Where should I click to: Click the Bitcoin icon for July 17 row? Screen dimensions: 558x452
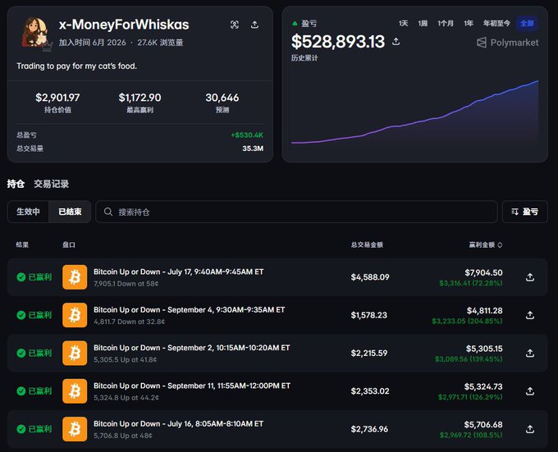pos(75,277)
